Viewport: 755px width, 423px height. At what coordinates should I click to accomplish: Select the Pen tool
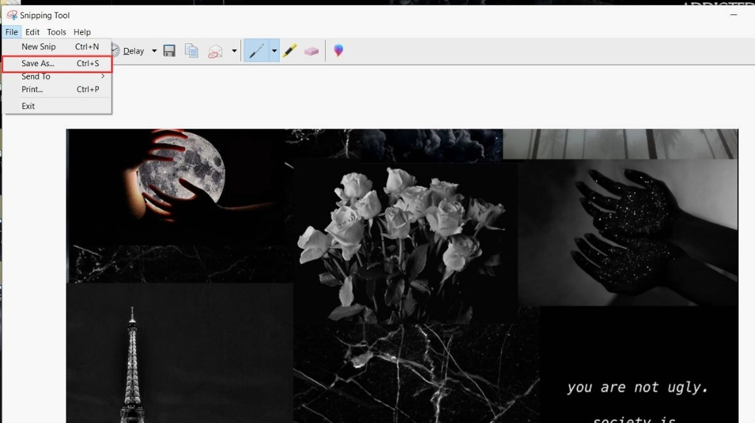[256, 51]
